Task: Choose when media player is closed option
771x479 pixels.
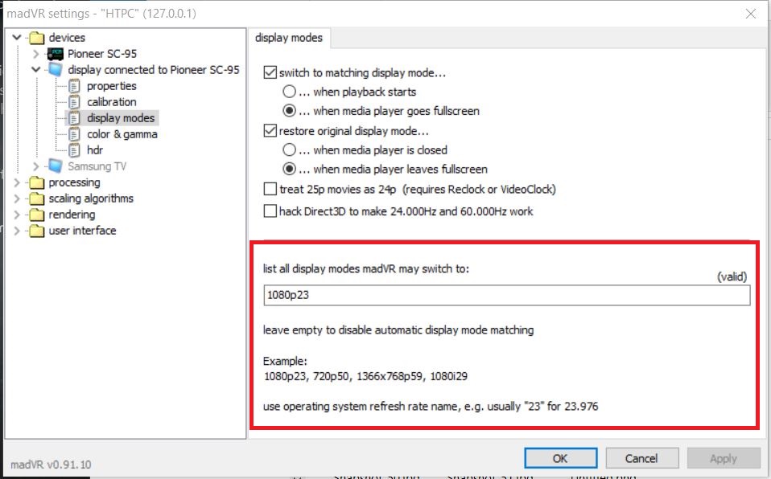Action: click(x=289, y=149)
